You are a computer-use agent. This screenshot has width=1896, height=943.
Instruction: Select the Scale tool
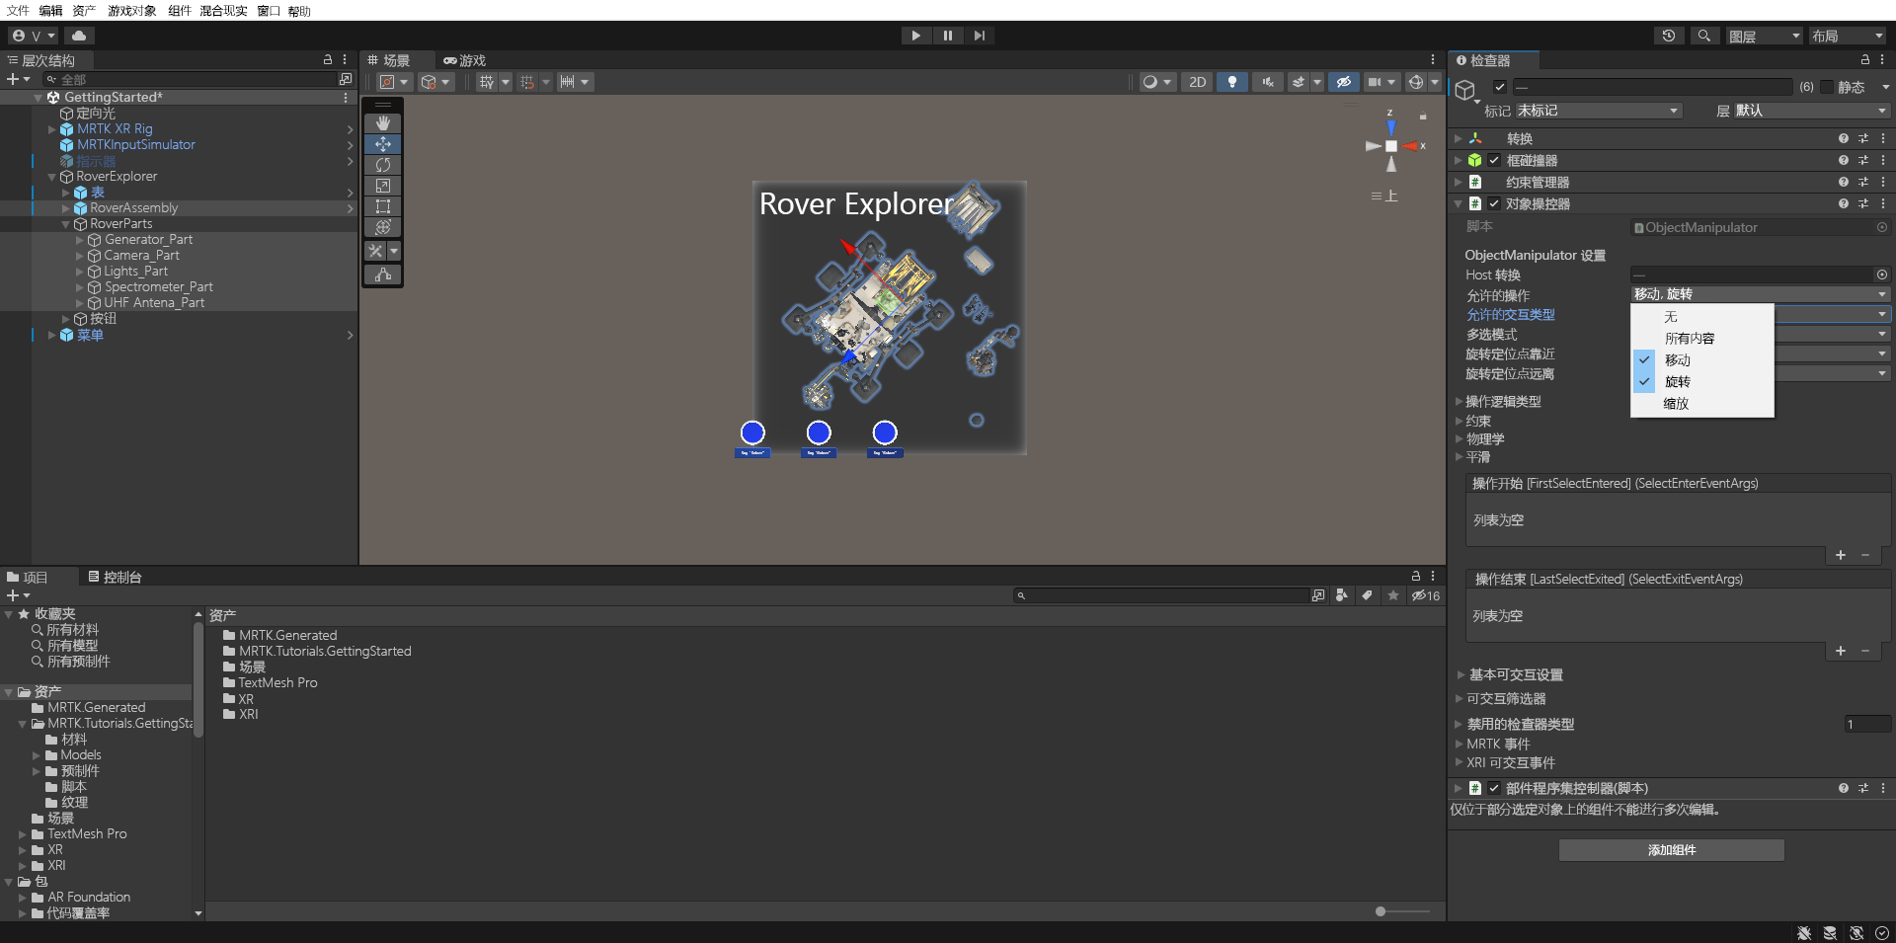tap(383, 186)
